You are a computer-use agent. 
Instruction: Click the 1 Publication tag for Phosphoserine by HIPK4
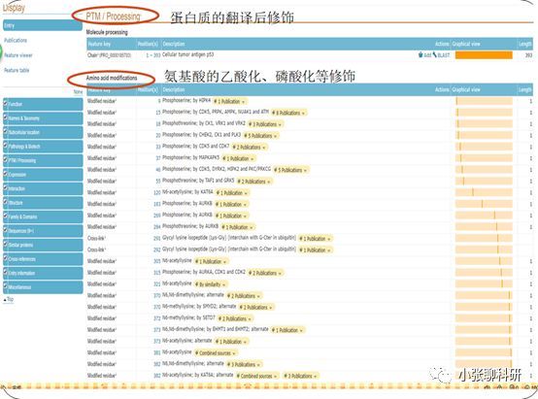pos(229,101)
